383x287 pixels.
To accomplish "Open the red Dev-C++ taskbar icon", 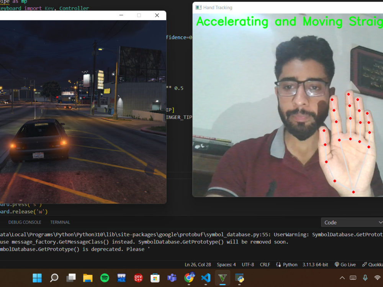I will (138, 278).
